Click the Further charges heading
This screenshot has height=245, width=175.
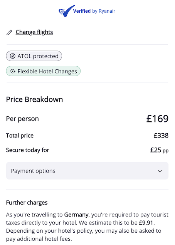point(27,203)
